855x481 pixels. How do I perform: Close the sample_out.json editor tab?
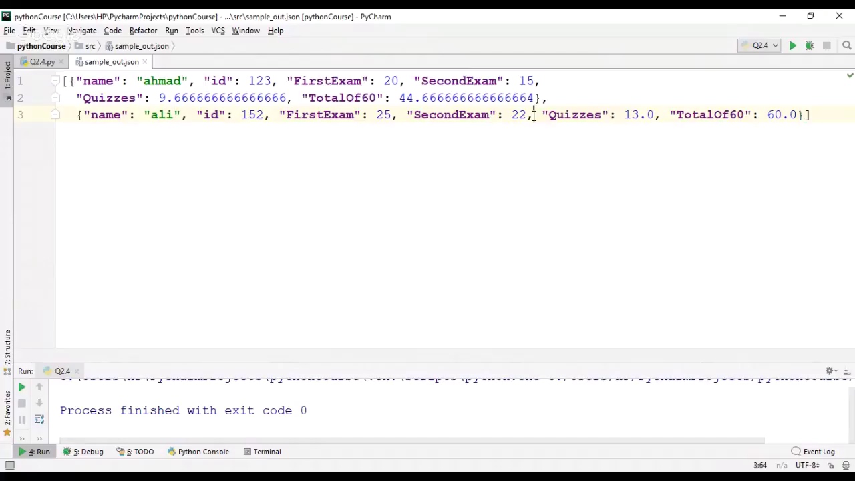(146, 61)
